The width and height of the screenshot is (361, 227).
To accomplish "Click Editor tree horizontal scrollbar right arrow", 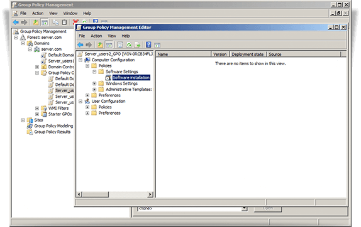I will 150,194.
